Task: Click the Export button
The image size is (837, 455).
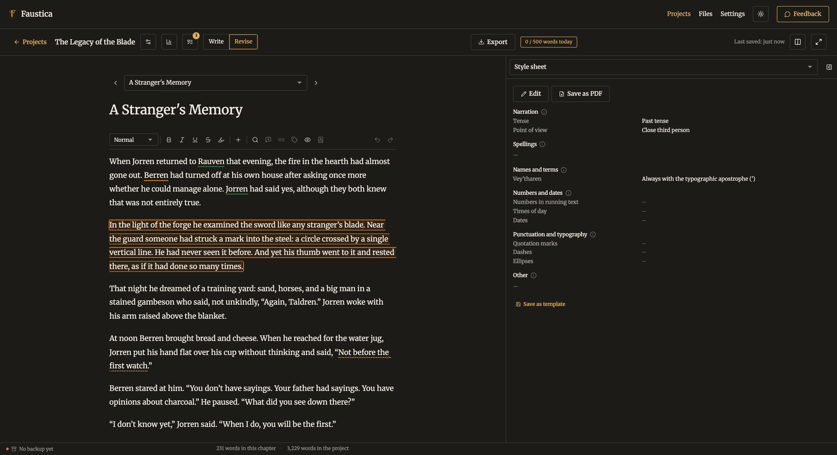Action: pos(493,42)
